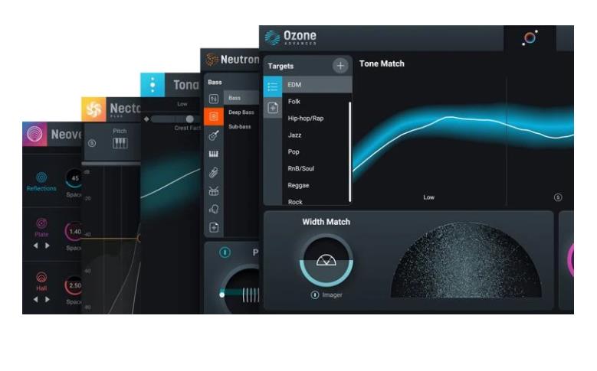This screenshot has height=371, width=597.
Task: Select the Neutron guitar instrument icon
Action: point(214,135)
